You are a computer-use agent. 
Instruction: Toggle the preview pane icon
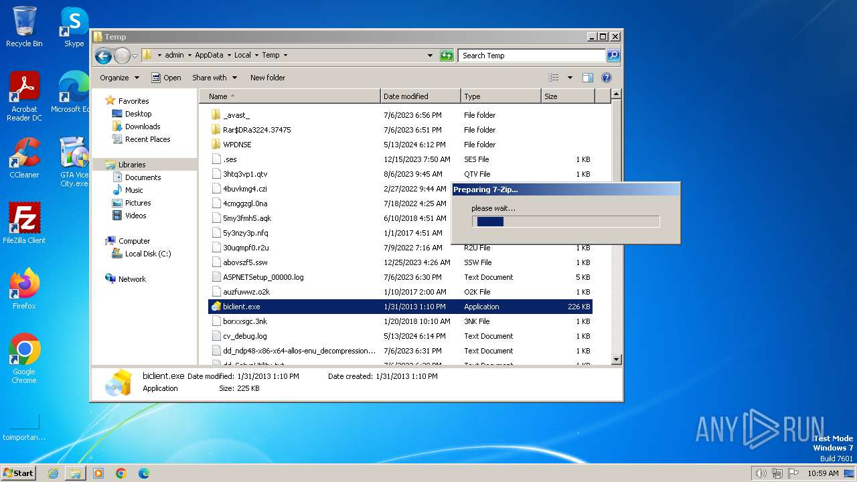(x=587, y=78)
